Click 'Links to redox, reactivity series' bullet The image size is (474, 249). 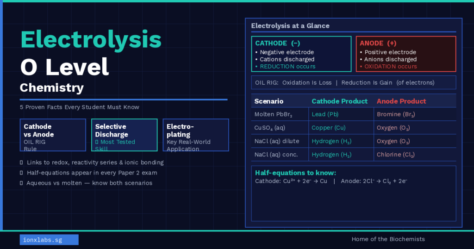[92, 162]
